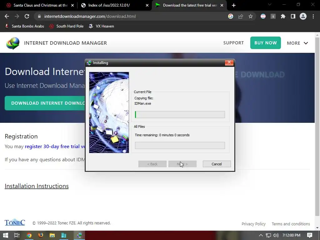This screenshot has width=320, height=240.
Task: Open the VX Heaven bookmark
Action: 102,26
